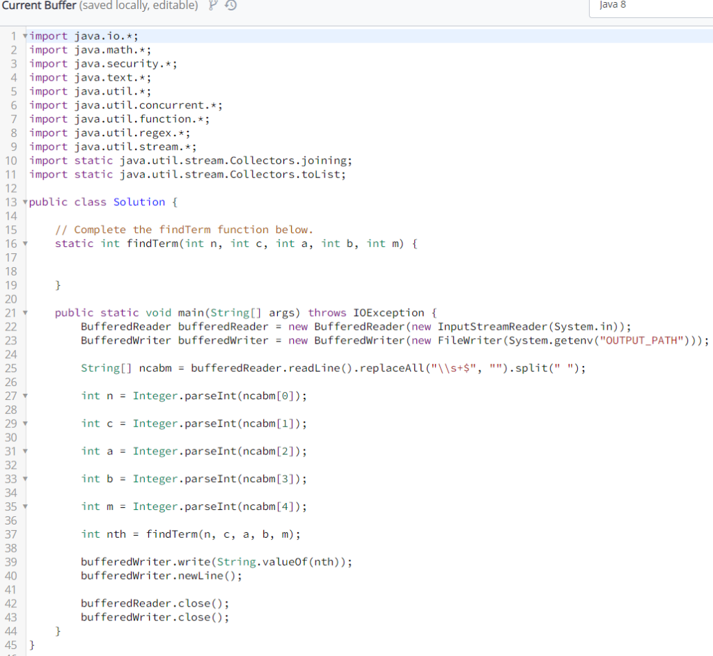713x656 pixels.
Task: Collapse the Solution class fold arrow
Action: pyautogui.click(x=23, y=202)
